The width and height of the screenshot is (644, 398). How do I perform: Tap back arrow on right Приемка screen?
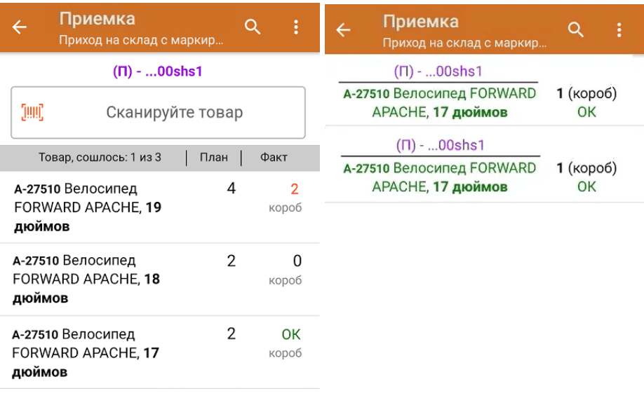coord(343,29)
